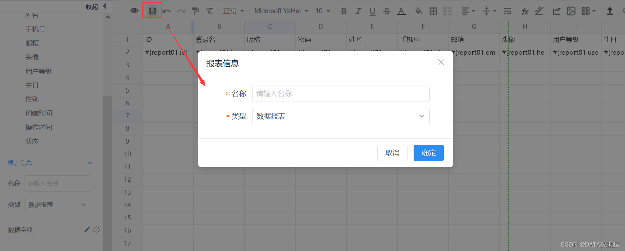Toggle italic formatting
This screenshot has height=251, width=625.
click(358, 11)
